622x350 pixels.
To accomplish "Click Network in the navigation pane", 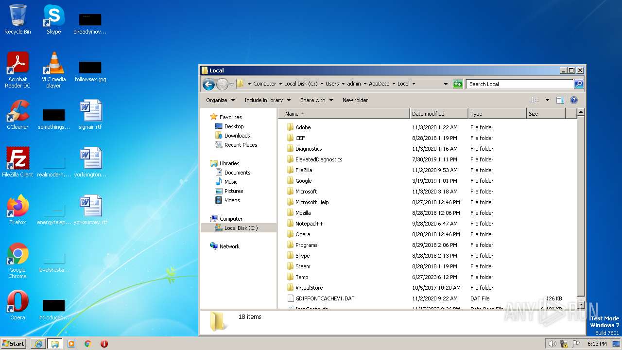I will point(229,246).
